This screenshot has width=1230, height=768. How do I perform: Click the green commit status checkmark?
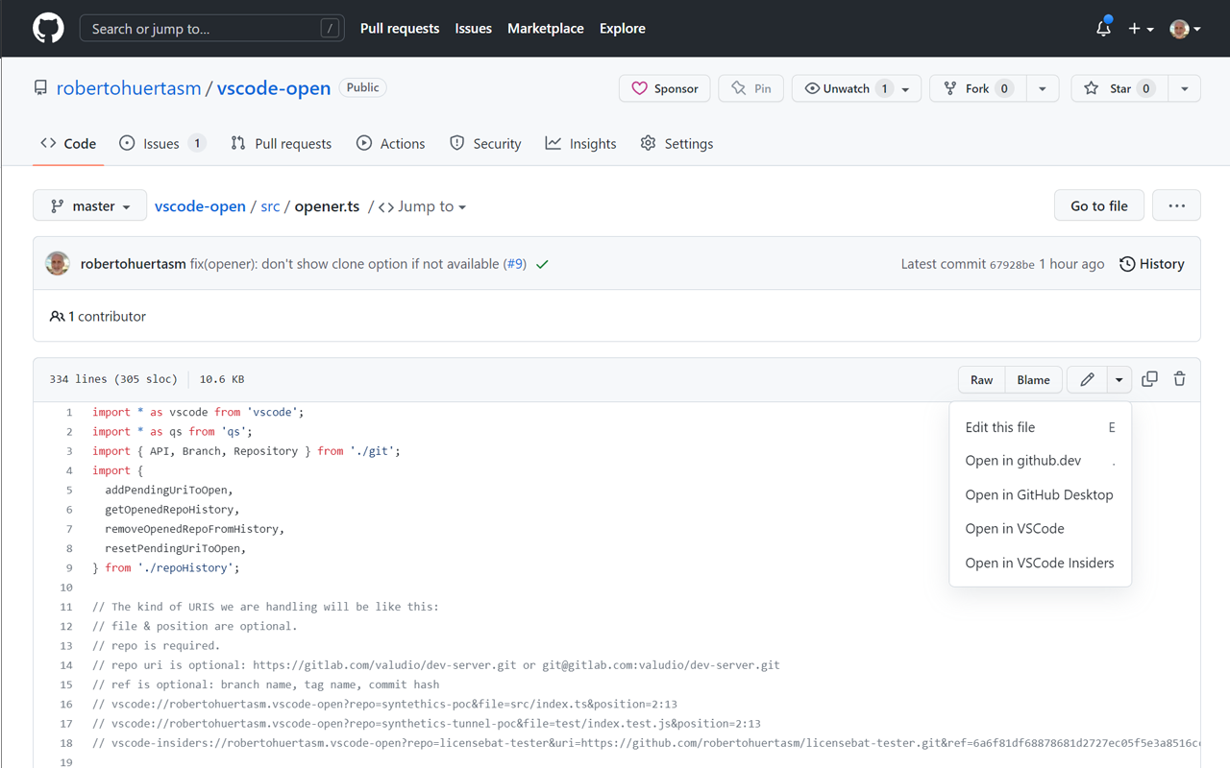tap(543, 264)
